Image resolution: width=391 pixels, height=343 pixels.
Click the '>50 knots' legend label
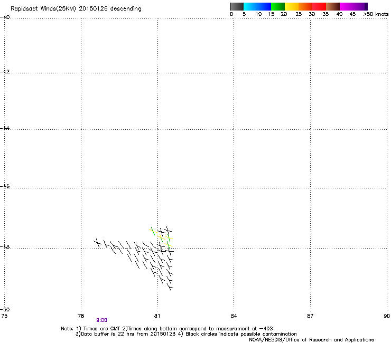click(x=376, y=14)
